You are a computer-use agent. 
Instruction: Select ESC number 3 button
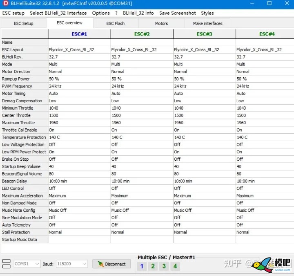[164, 266]
